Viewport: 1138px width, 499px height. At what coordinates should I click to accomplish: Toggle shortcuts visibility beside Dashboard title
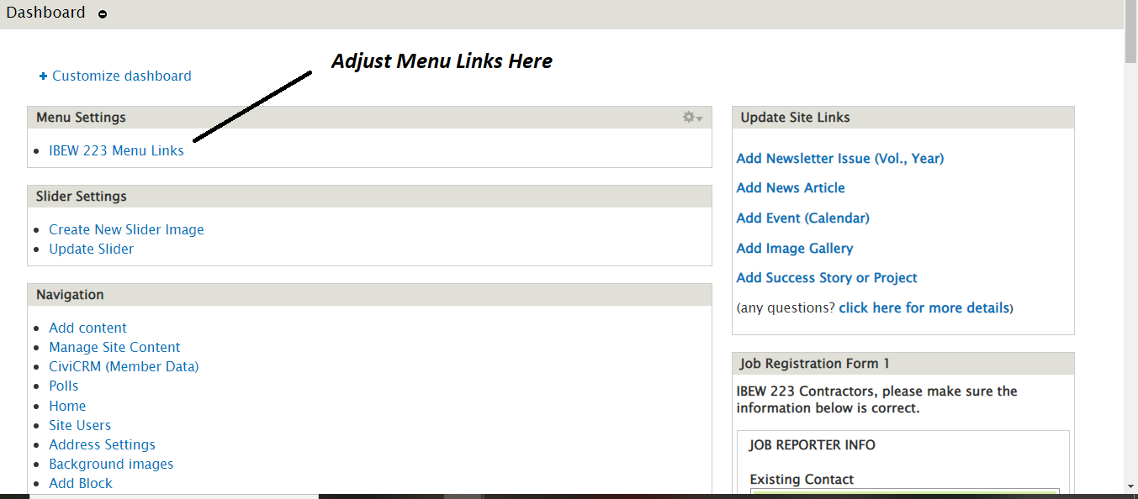[x=102, y=14]
